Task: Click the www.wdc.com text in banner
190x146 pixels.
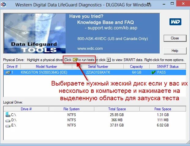Action: click(x=90, y=49)
